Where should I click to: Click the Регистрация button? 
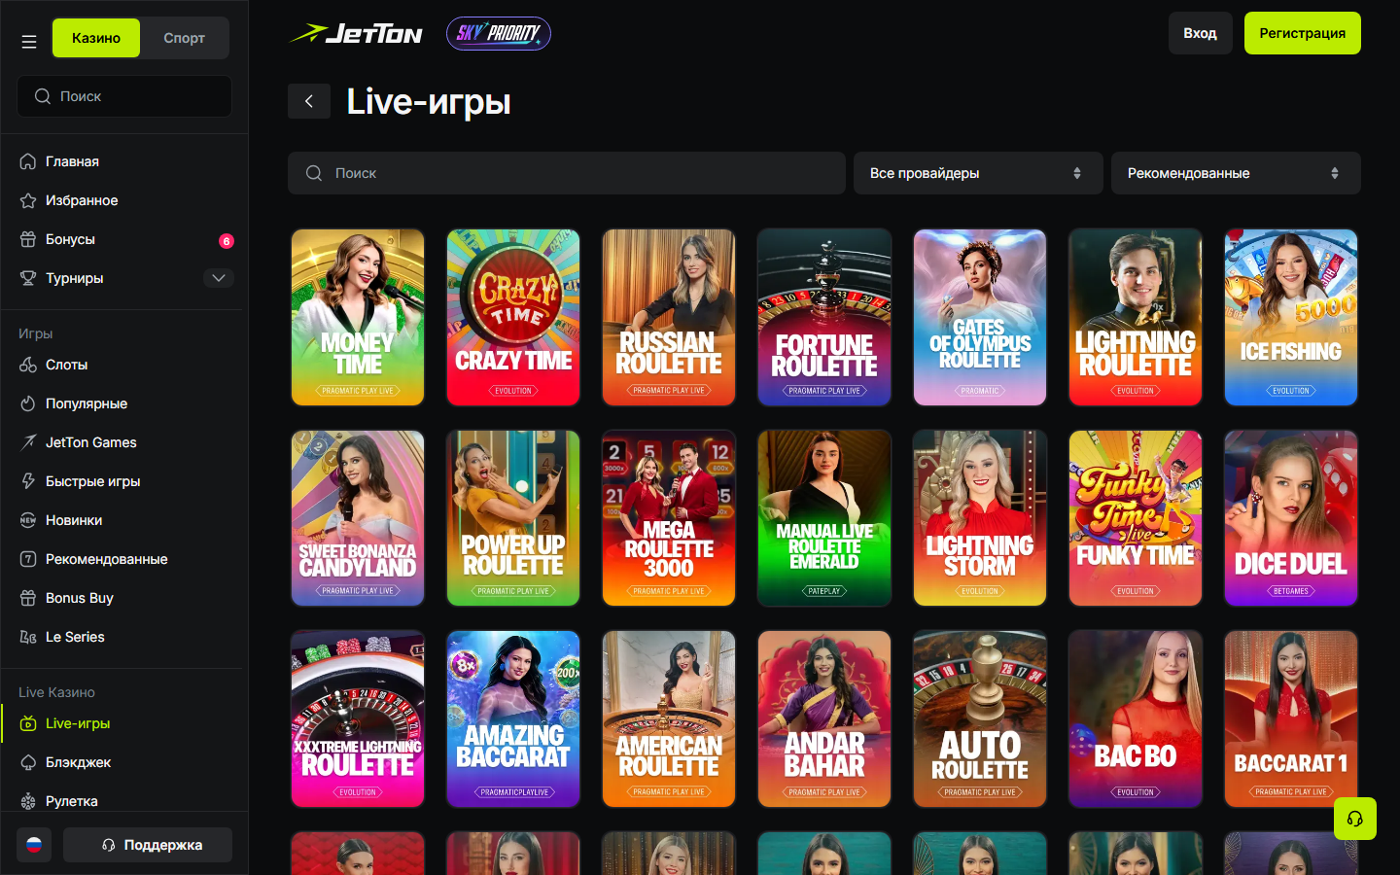click(x=1303, y=33)
